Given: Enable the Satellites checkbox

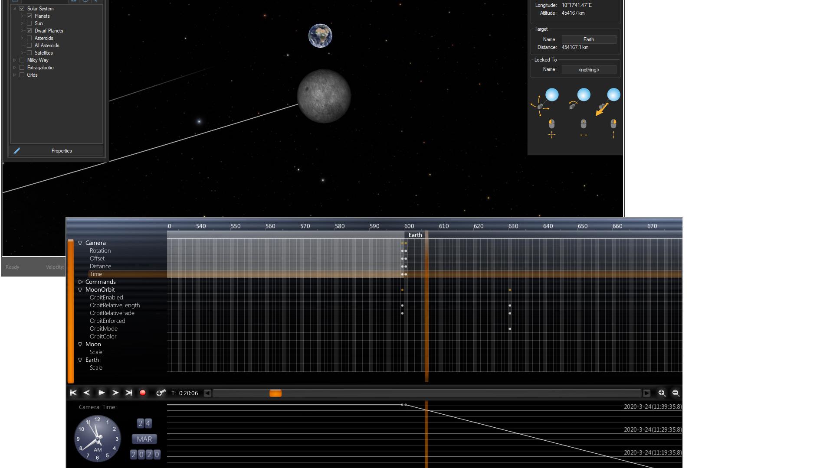Looking at the screenshot, I should click(x=30, y=53).
